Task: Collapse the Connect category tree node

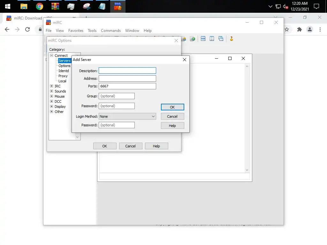Action: [x=51, y=56]
